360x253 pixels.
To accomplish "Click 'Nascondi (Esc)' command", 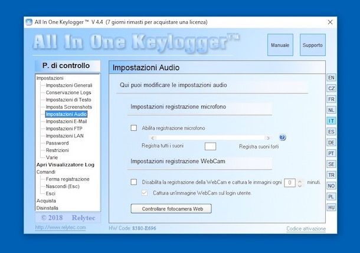I will point(63,186).
